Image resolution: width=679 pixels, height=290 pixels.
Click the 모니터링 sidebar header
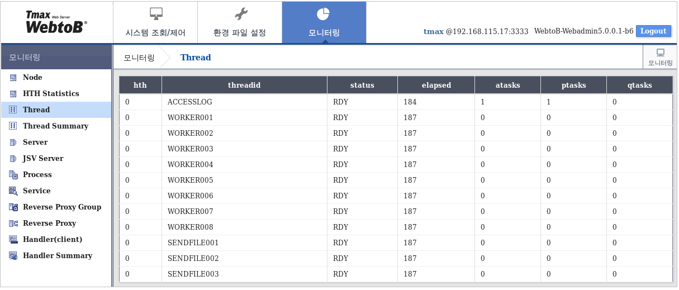pos(56,57)
